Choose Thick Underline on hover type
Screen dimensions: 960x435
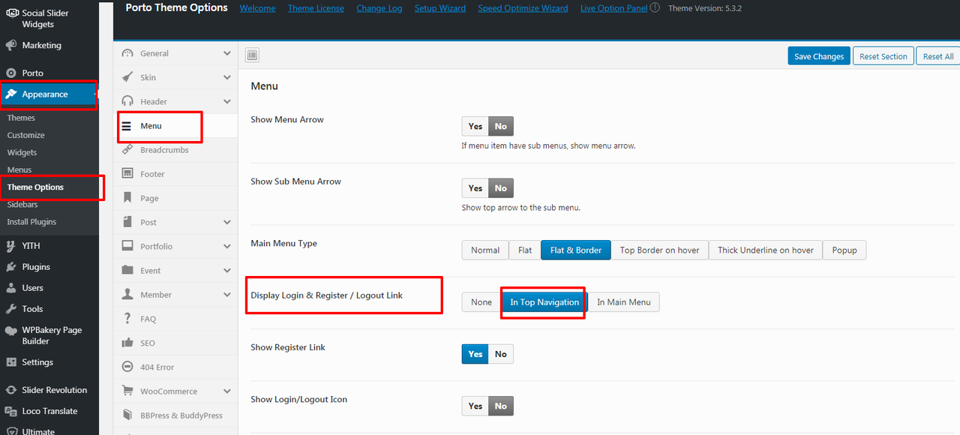[766, 250]
